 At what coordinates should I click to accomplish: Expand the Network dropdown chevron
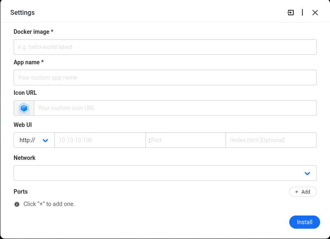point(307,173)
